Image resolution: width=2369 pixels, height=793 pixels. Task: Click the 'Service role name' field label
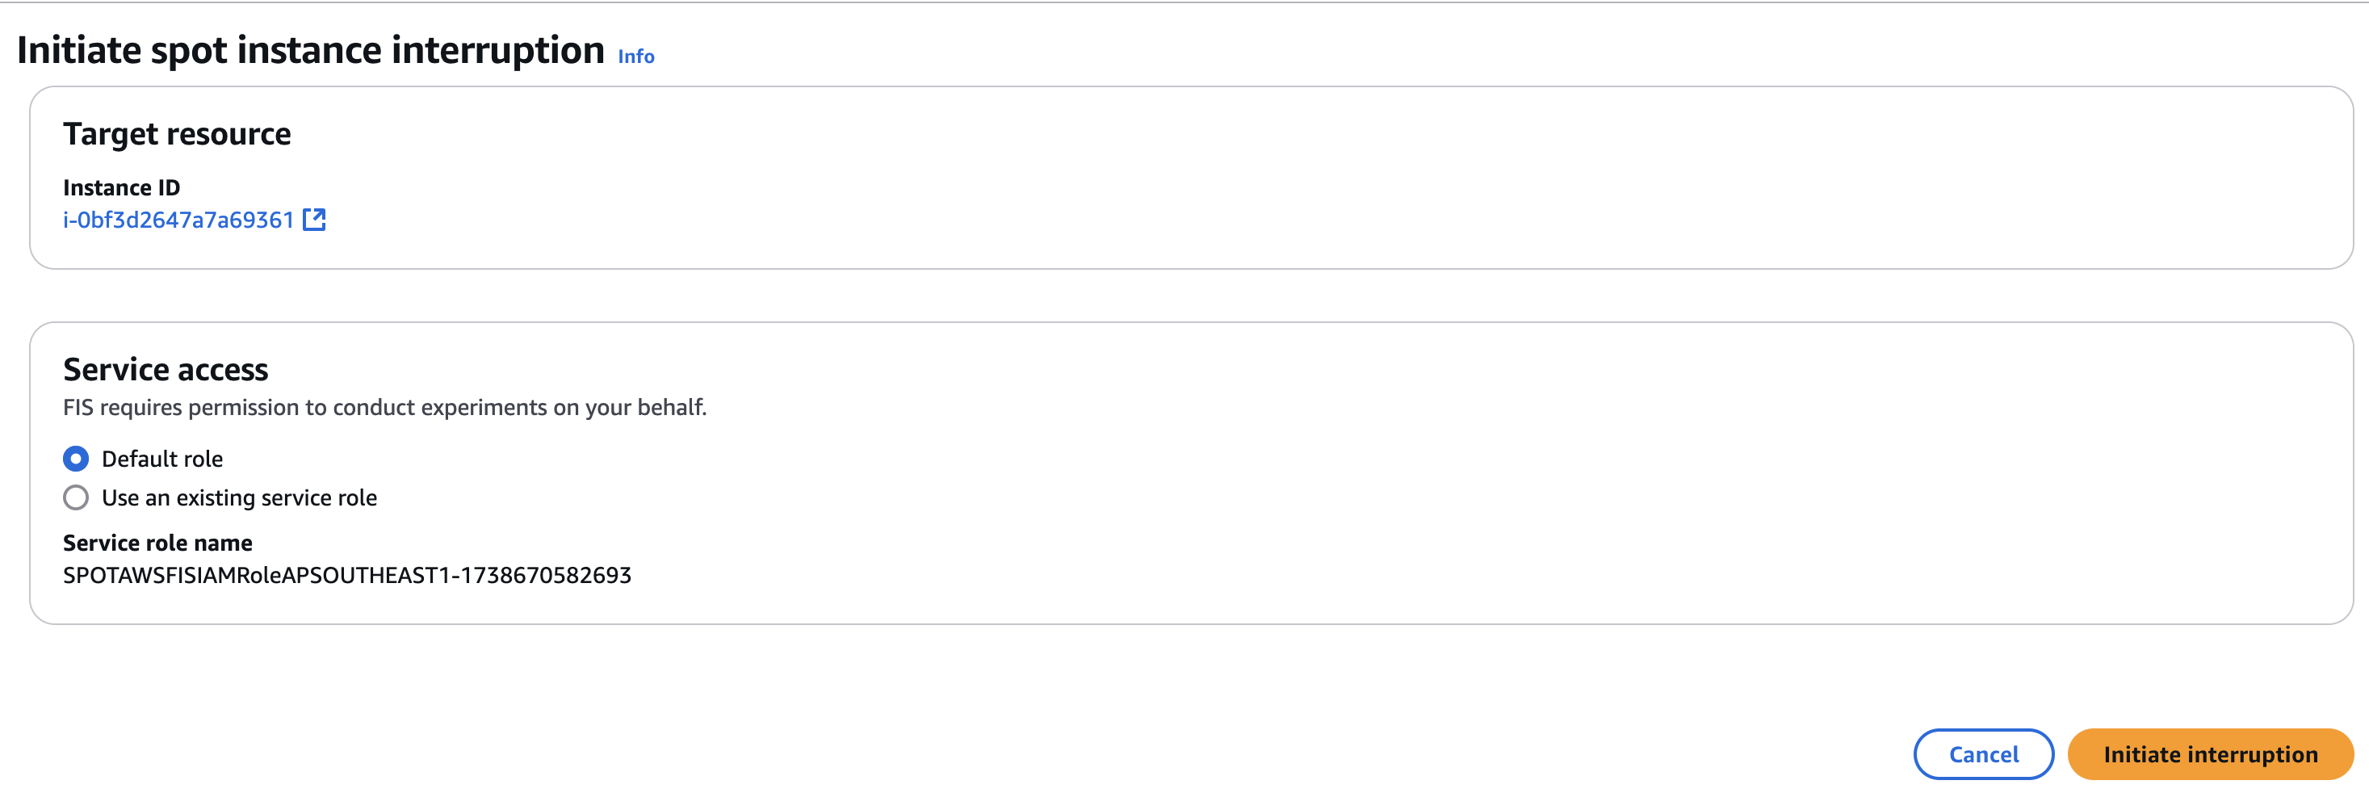pos(157,543)
